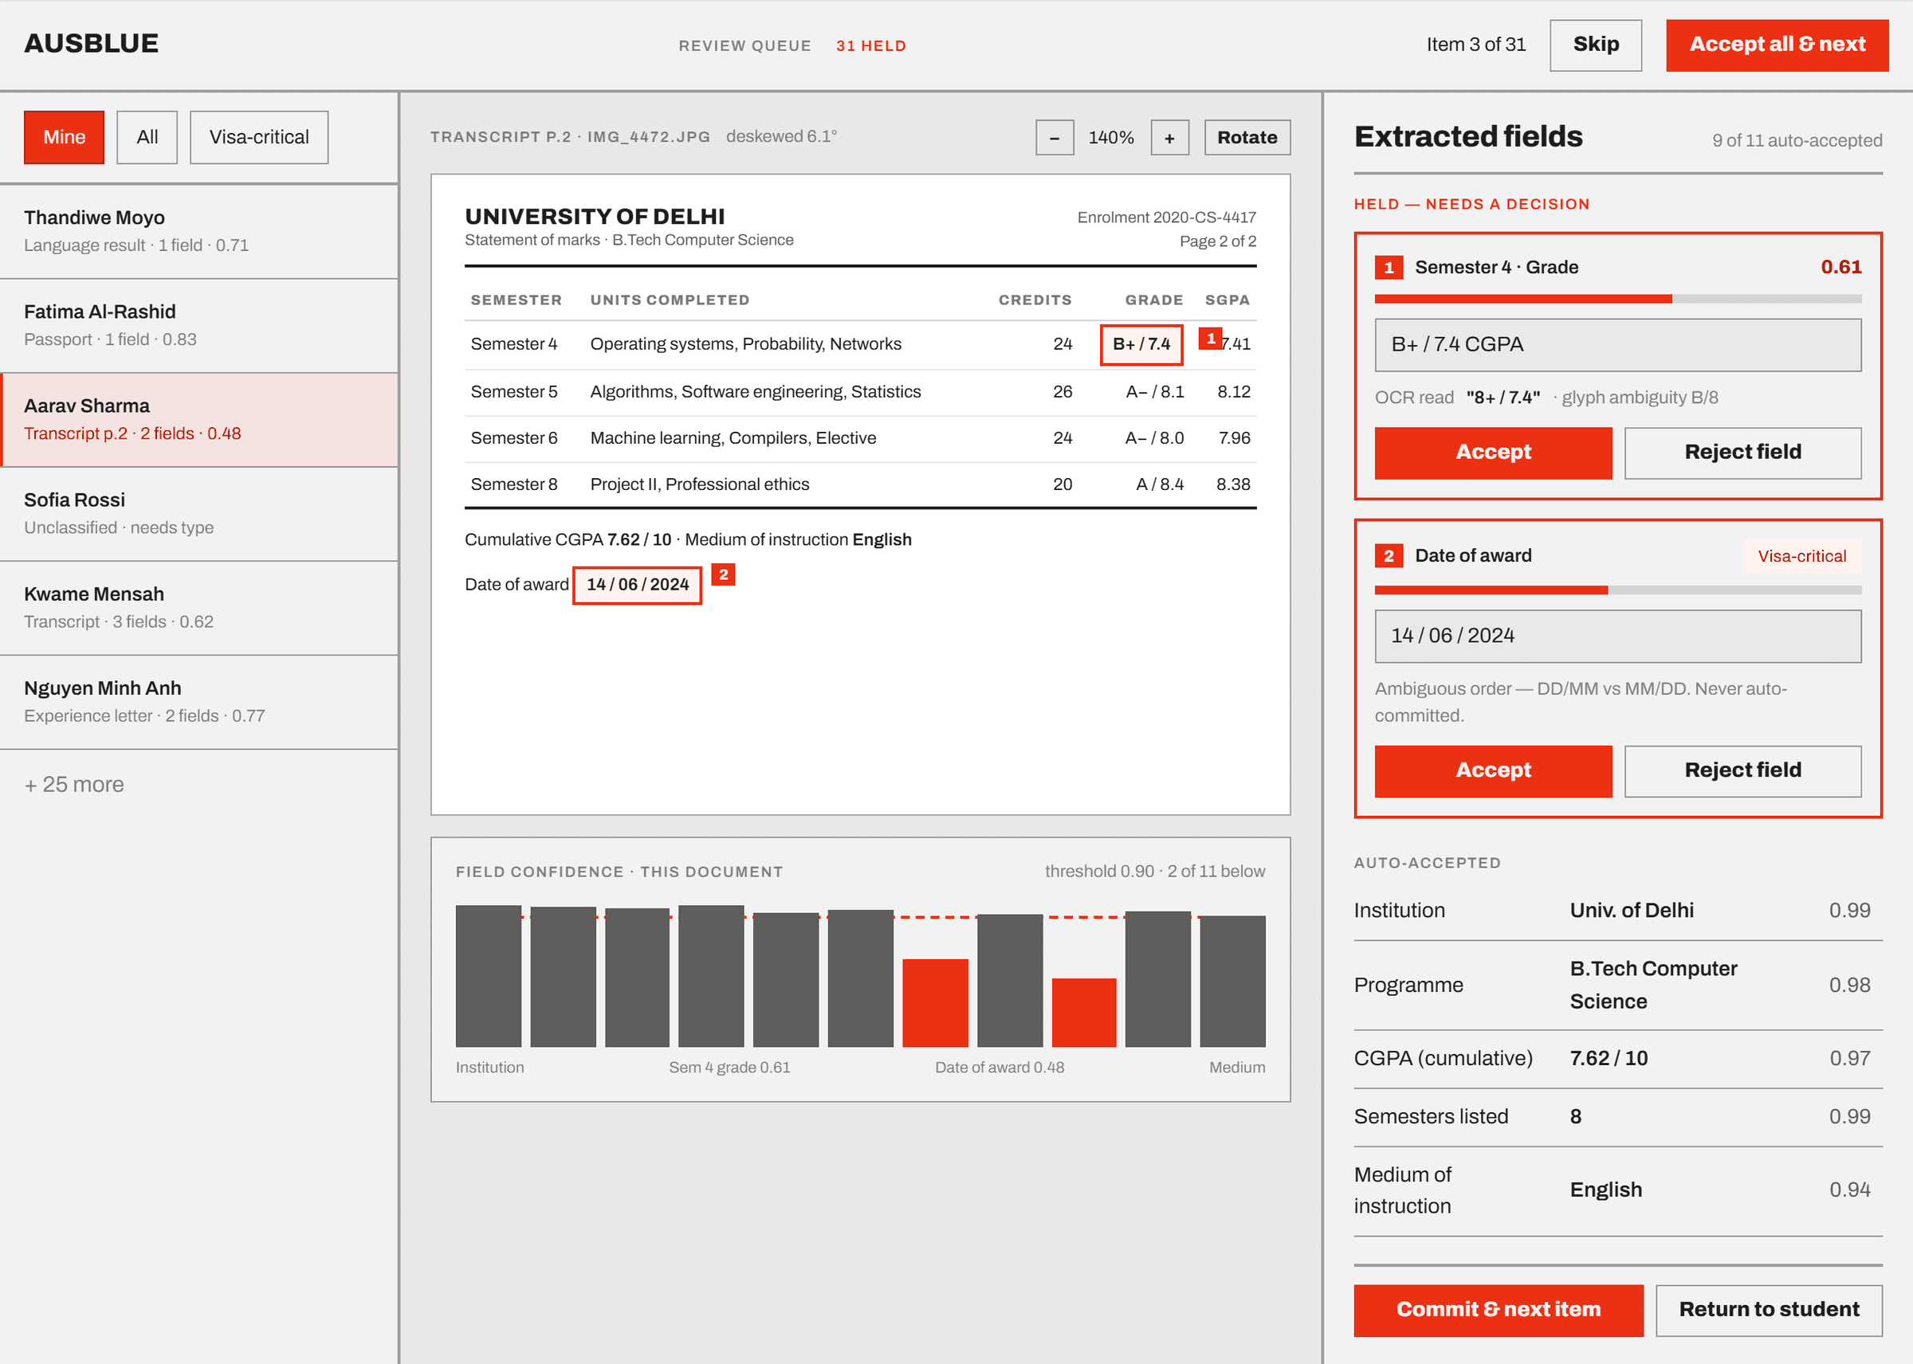Edit the B+ / 7.4 CGPA input
The image size is (1913, 1364).
tap(1618, 345)
